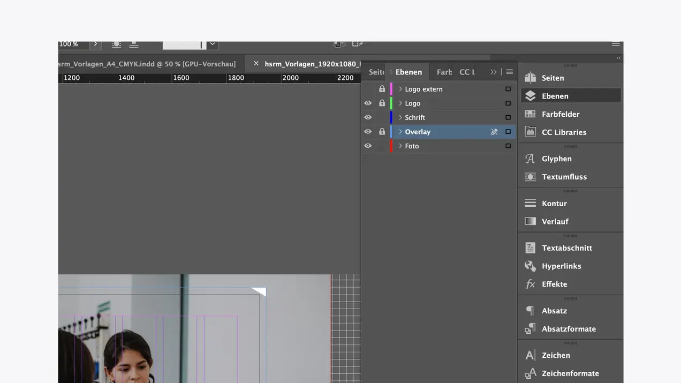Unlock the Overlay layer
Screen dimensions: 681x383
382,131
